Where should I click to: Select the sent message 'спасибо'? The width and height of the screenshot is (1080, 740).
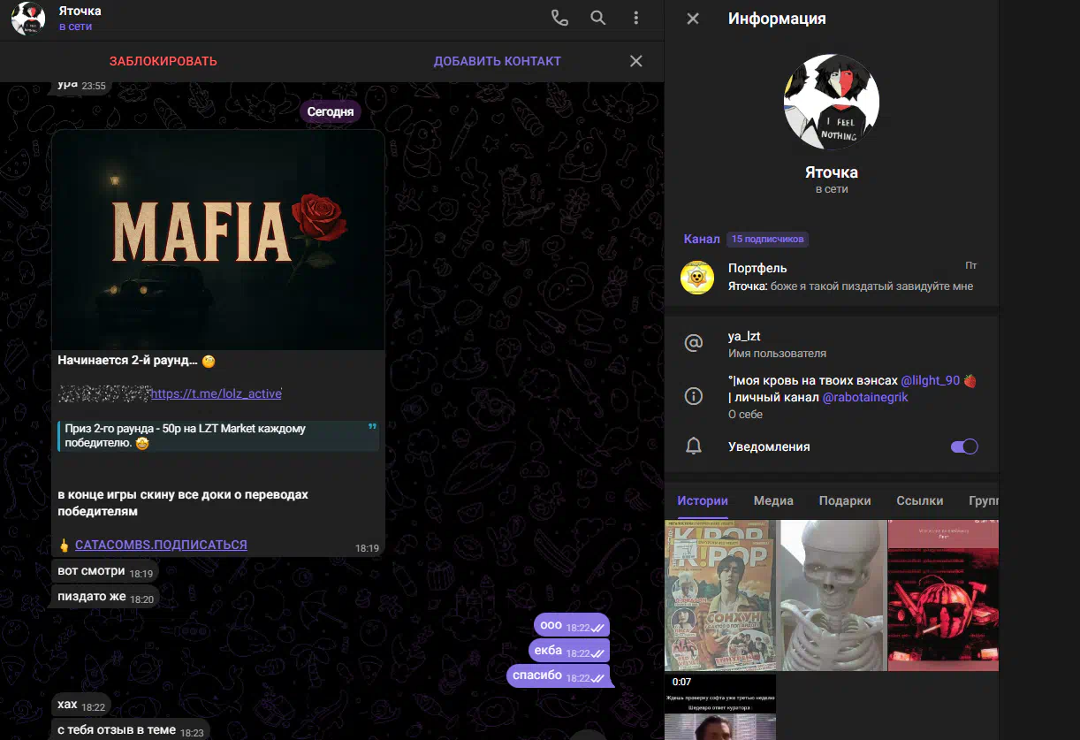(559, 675)
